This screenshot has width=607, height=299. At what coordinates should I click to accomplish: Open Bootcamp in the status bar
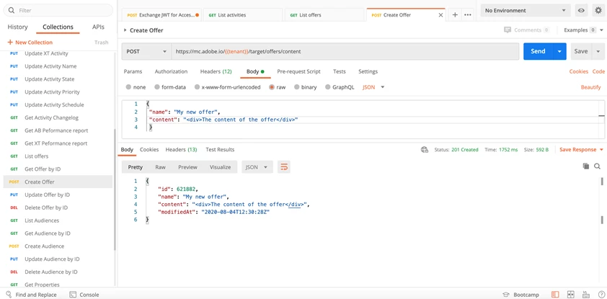[520, 295]
